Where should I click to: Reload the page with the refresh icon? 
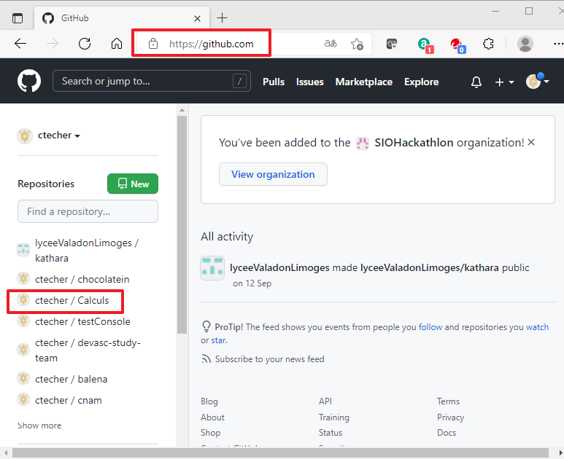tap(85, 44)
